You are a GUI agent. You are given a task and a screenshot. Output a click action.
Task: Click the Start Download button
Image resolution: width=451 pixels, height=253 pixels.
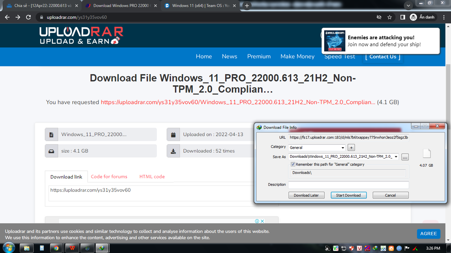point(348,195)
